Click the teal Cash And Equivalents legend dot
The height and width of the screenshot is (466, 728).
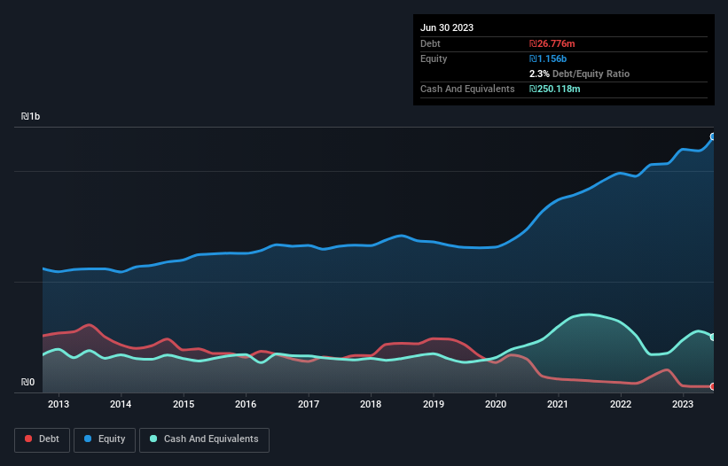click(153, 439)
